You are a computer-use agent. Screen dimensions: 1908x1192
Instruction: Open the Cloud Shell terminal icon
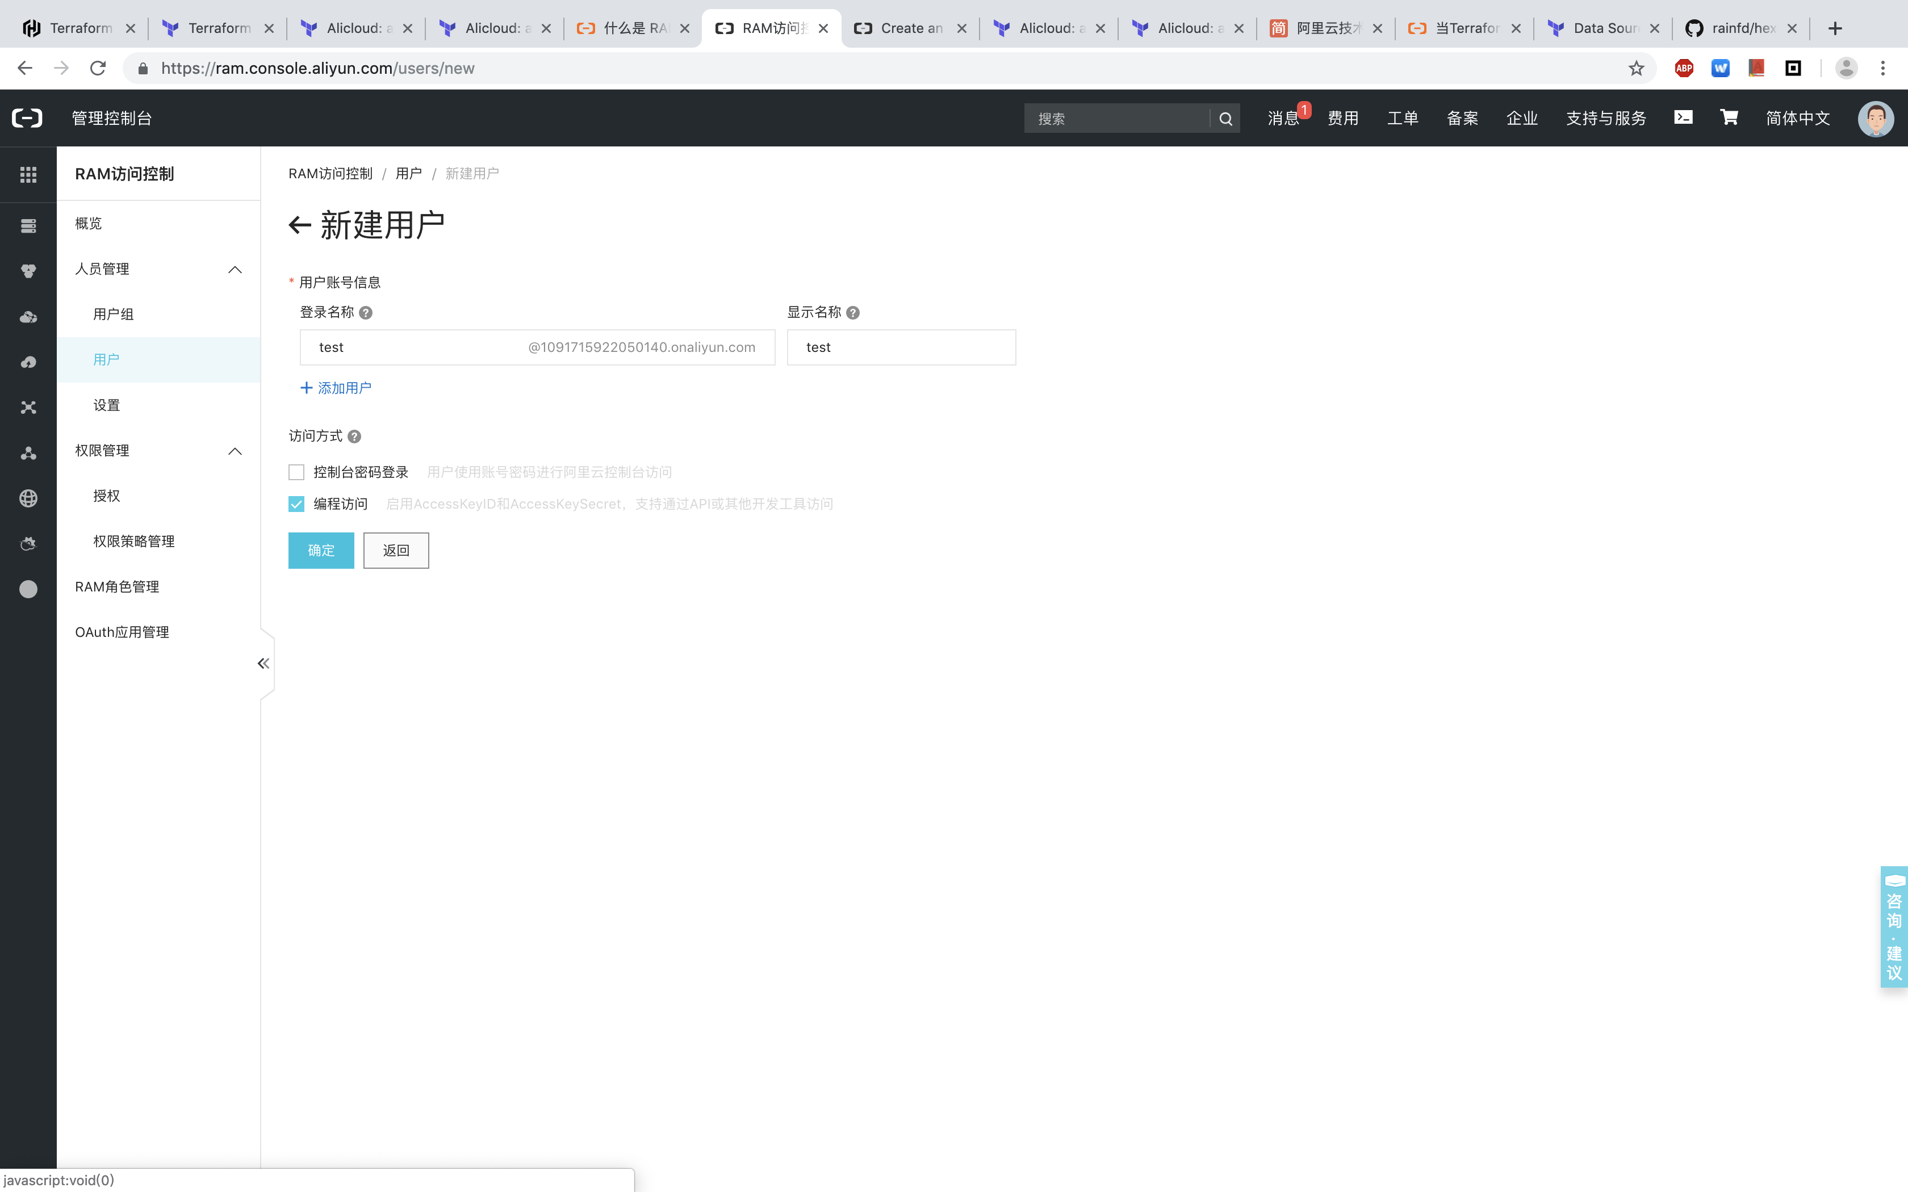pyautogui.click(x=1683, y=117)
